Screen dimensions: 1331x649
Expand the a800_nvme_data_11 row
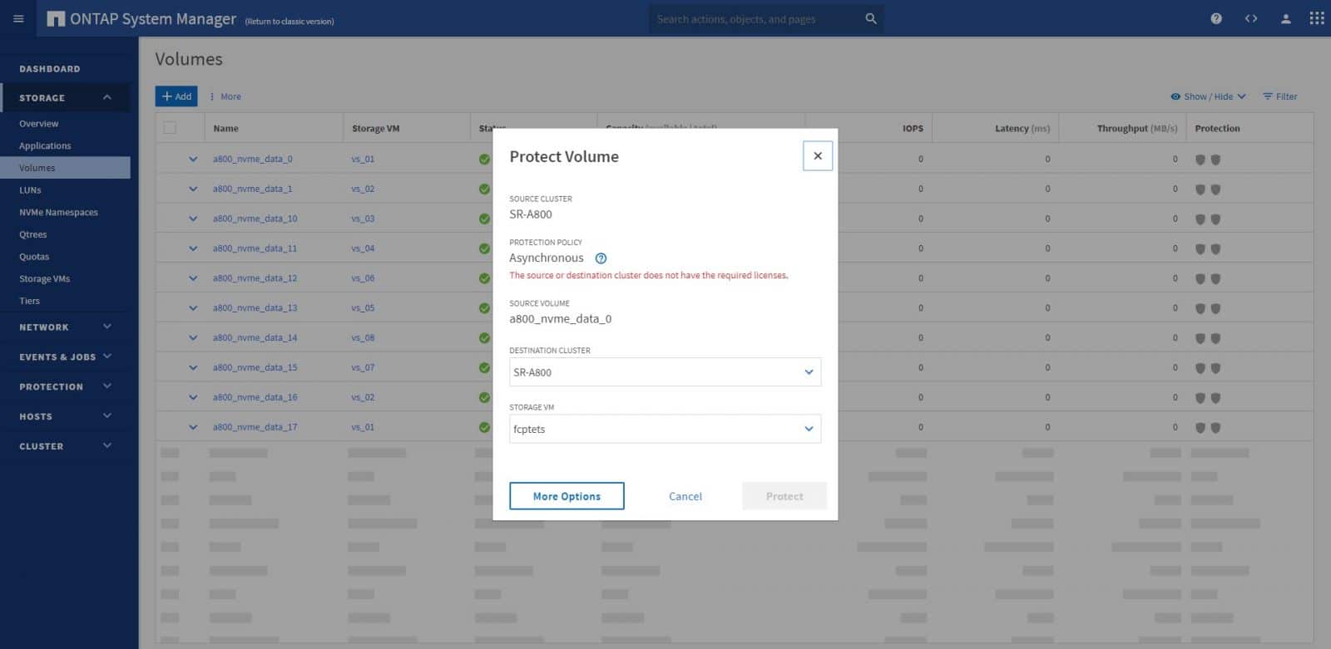(193, 248)
